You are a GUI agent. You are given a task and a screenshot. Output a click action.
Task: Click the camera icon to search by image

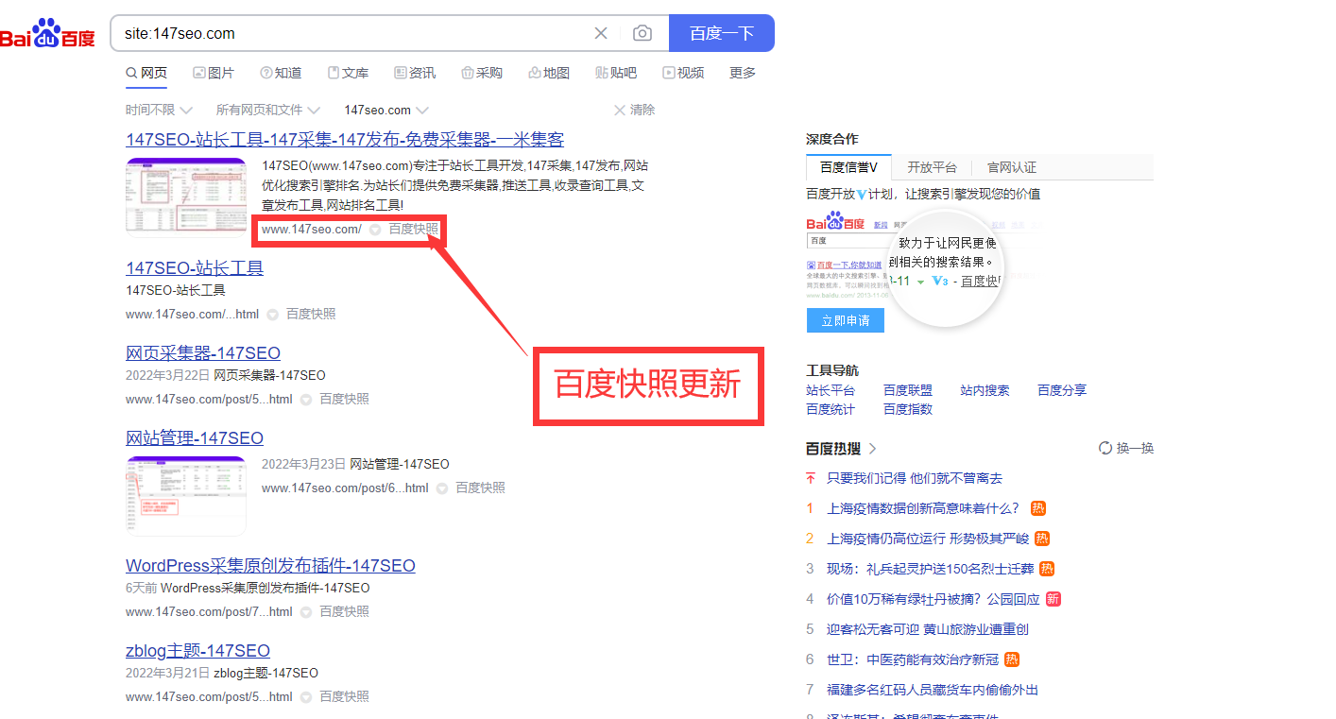click(642, 33)
